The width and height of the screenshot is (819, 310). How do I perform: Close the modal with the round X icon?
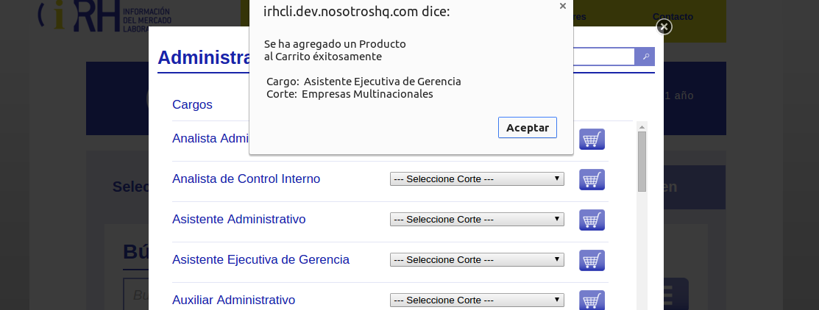[x=664, y=27]
